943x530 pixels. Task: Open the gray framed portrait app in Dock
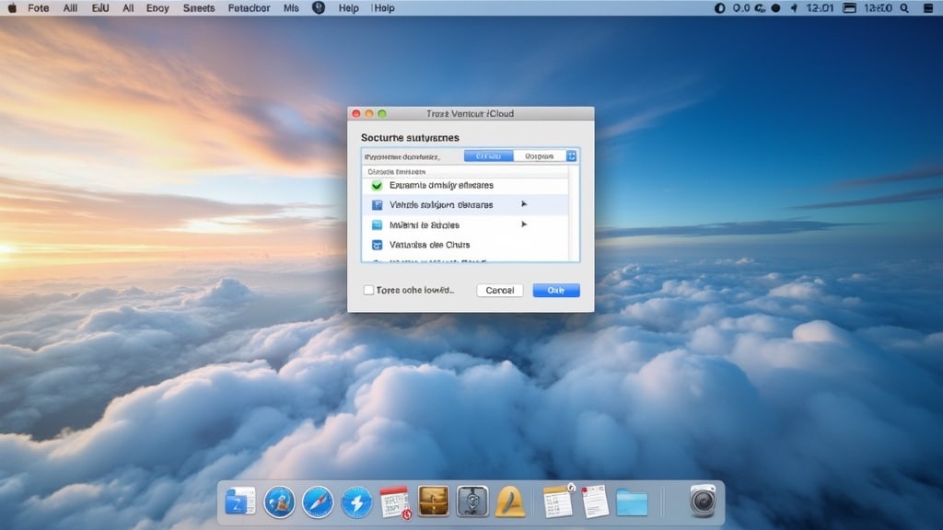(x=472, y=501)
